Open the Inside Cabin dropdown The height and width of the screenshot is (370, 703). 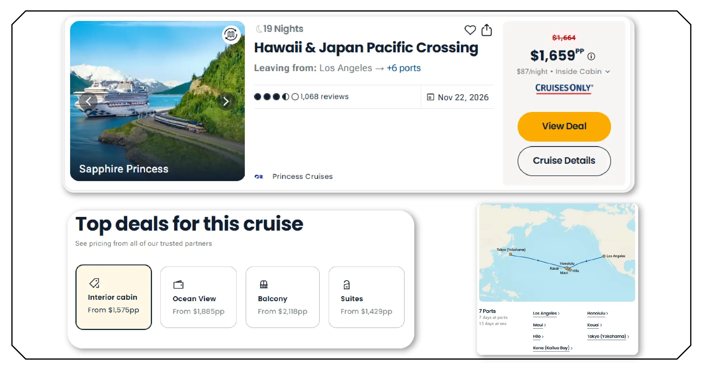(x=608, y=71)
